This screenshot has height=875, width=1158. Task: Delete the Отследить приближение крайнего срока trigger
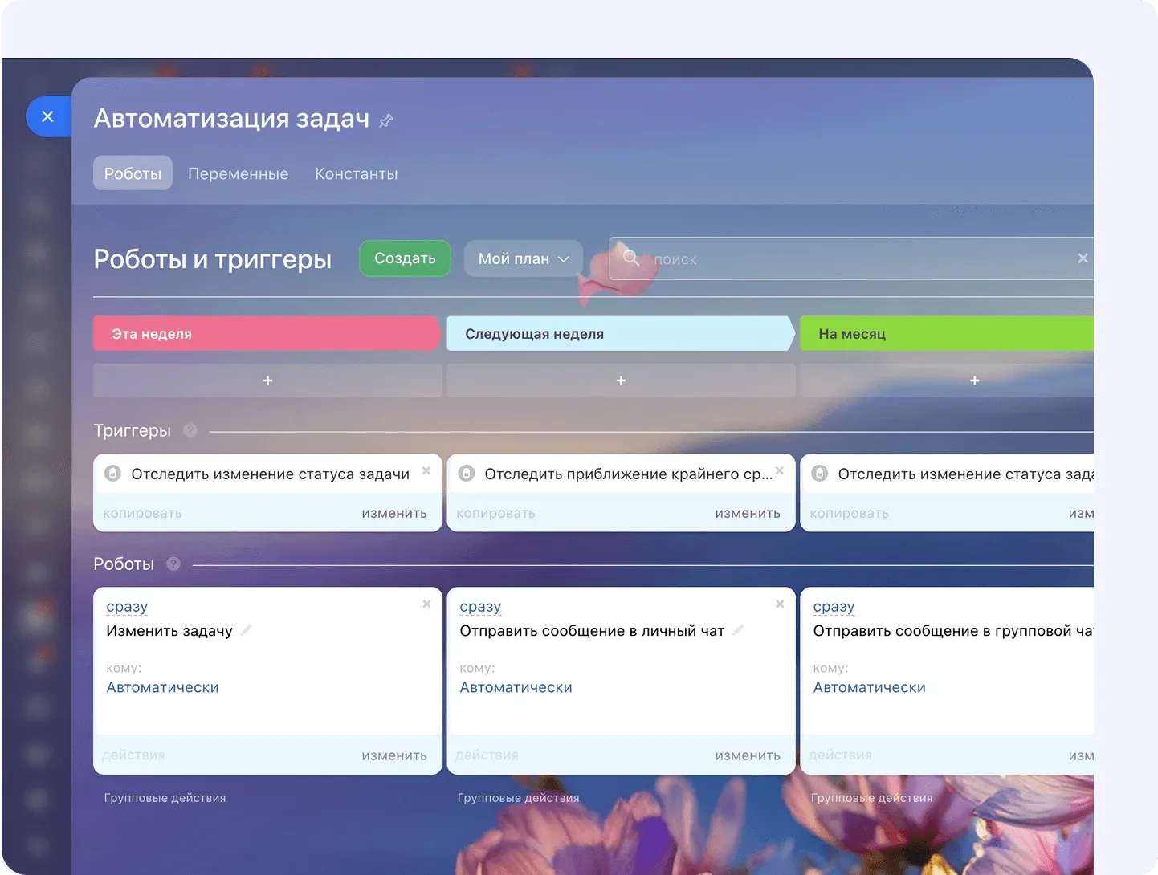tap(780, 470)
